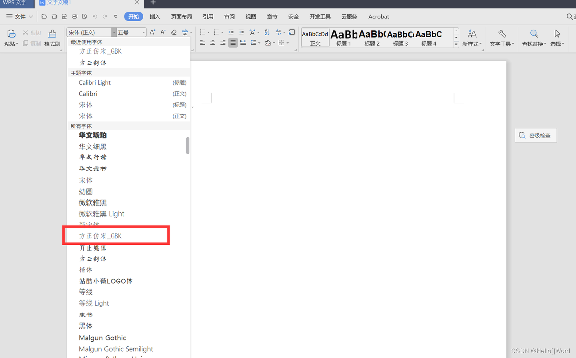Click the borders grid icon
The image size is (576, 358).
coord(282,42)
